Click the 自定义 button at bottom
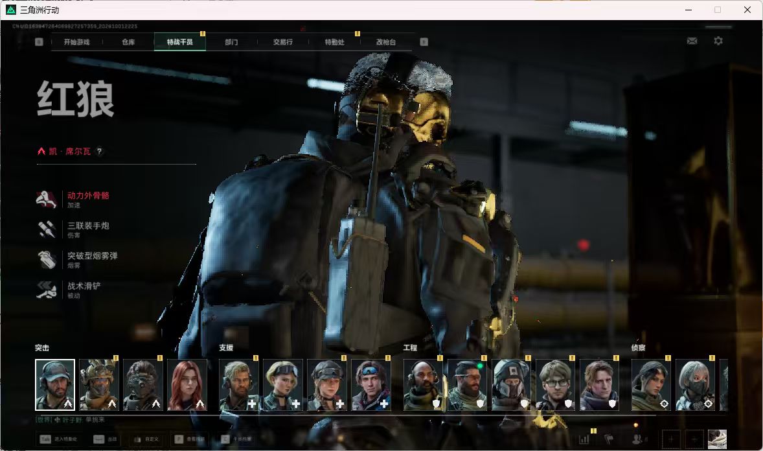763x451 pixels. click(146, 439)
